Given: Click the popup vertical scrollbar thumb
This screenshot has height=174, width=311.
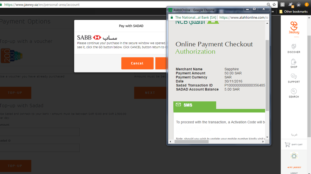Looking at the screenshot, I should 267,75.
